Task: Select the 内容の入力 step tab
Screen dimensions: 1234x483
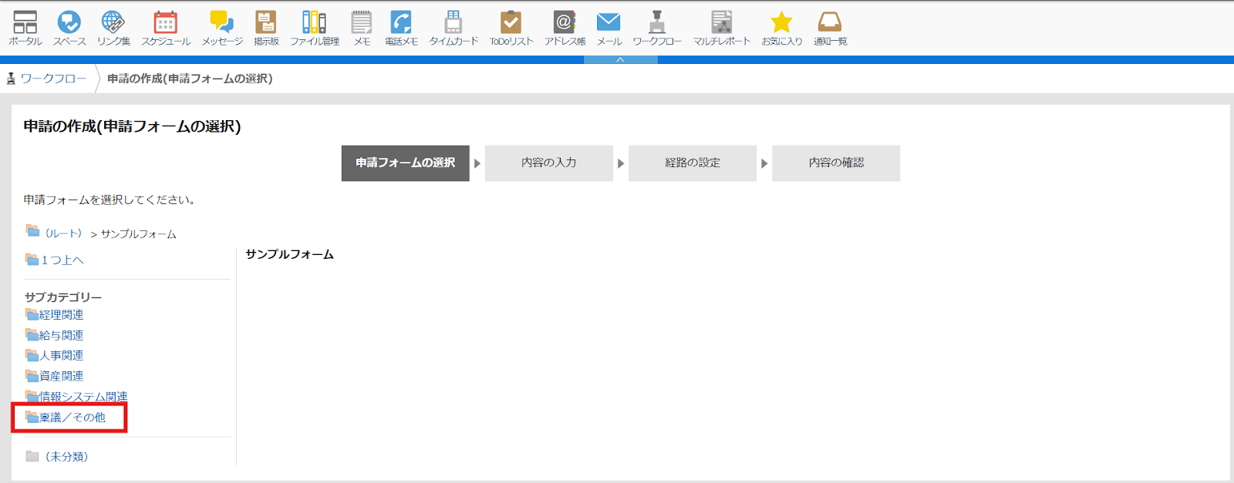Action: 548,163
